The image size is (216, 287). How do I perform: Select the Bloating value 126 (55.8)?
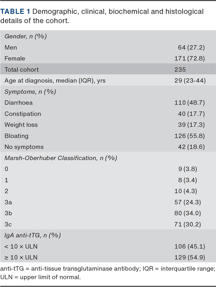tap(190, 136)
